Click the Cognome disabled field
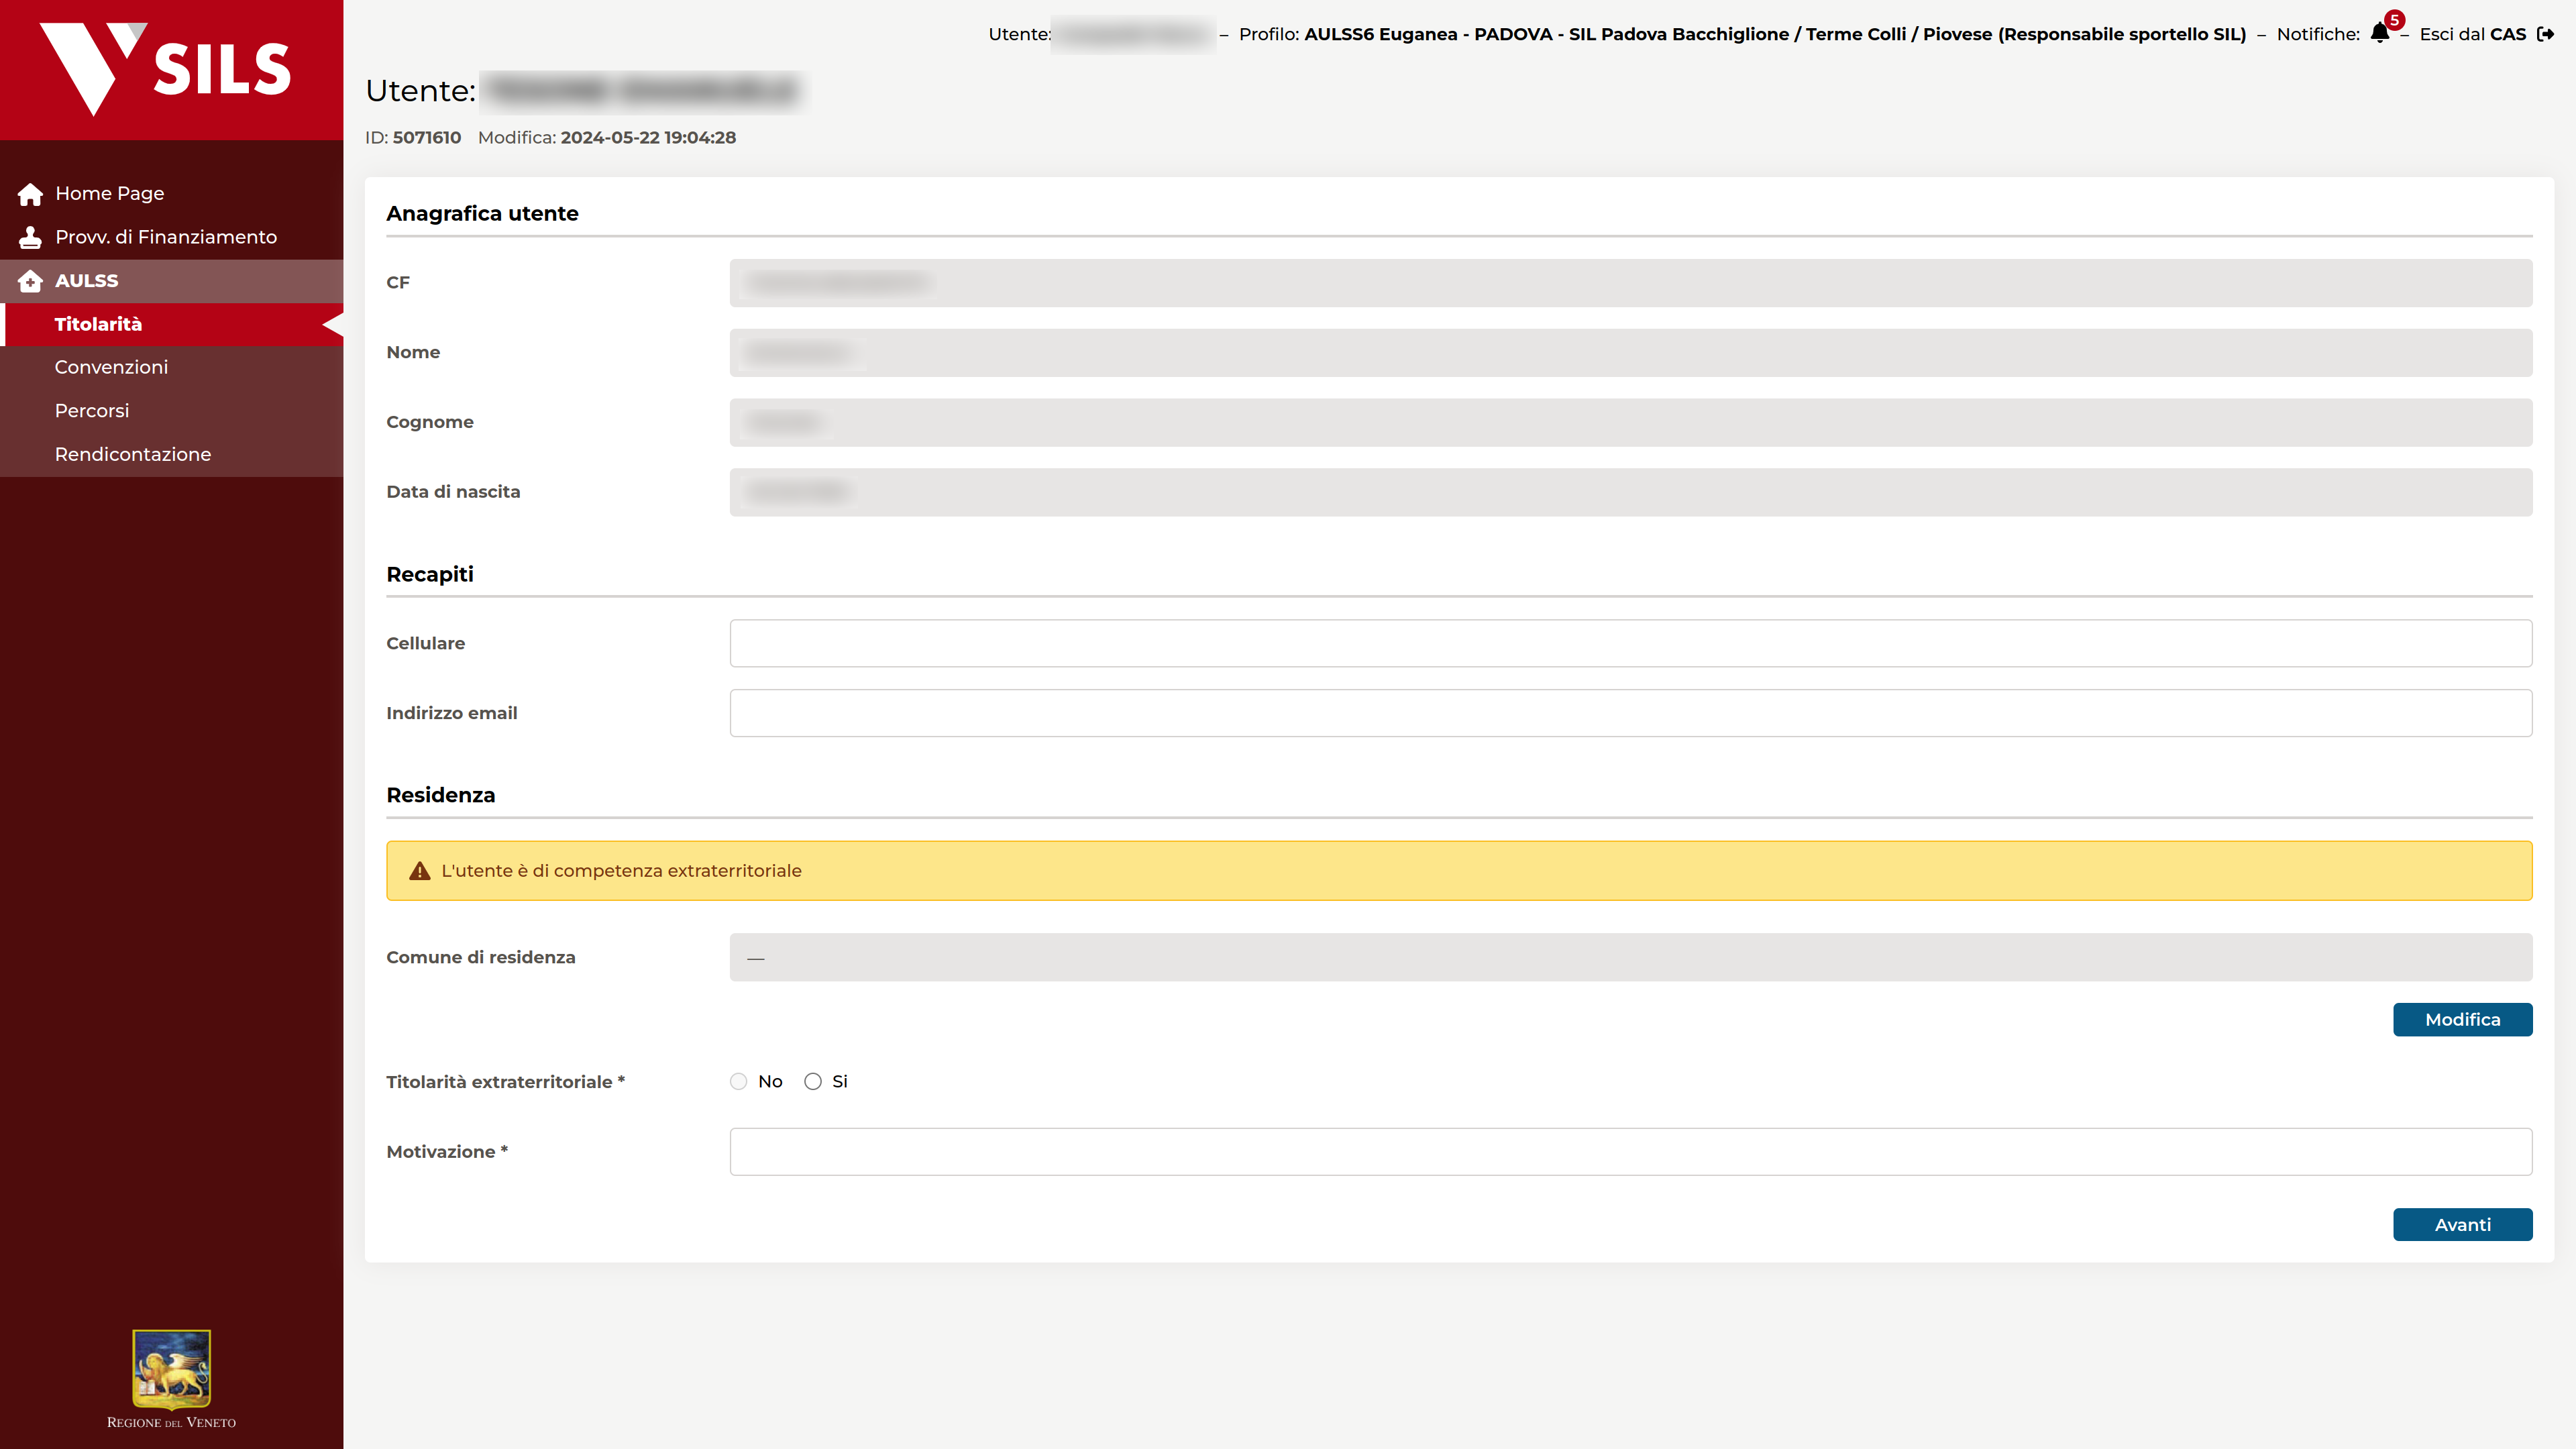This screenshot has height=1449, width=2576. click(x=1631, y=423)
